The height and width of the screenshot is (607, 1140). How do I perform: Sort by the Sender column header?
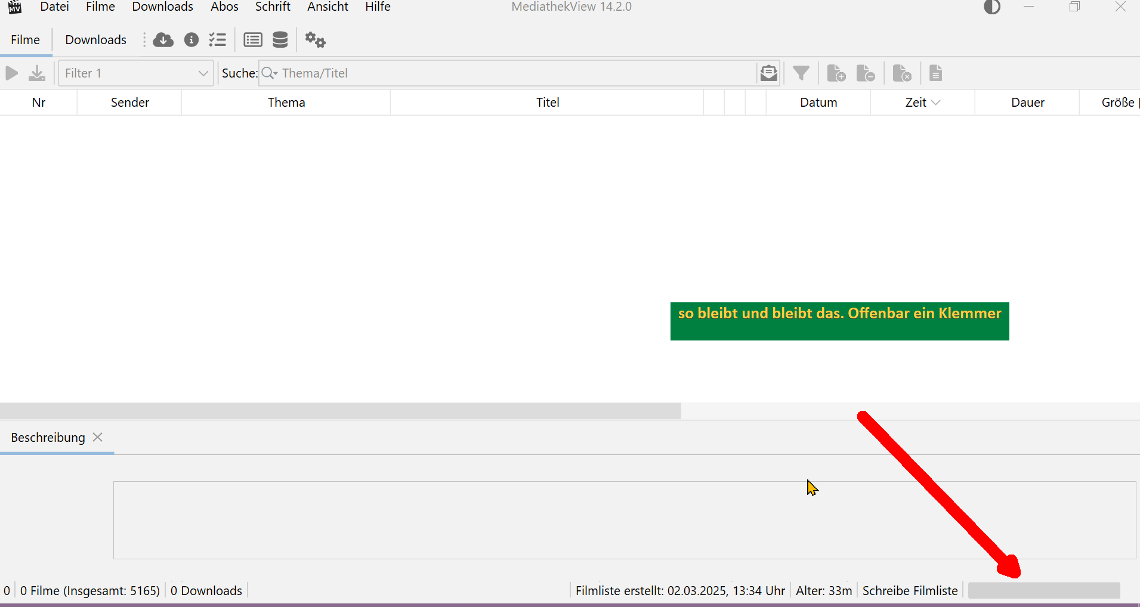pyautogui.click(x=129, y=103)
